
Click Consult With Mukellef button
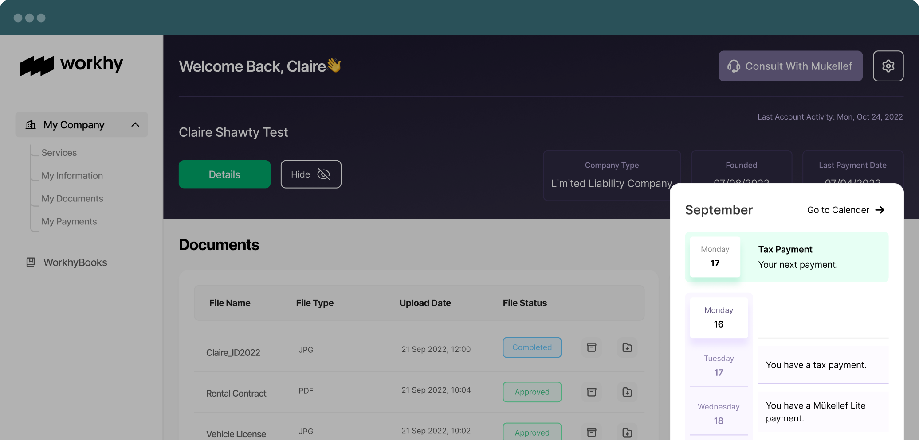pos(790,66)
